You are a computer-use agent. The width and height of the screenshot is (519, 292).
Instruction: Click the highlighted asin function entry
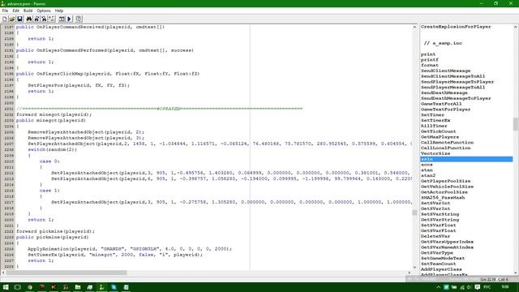point(466,159)
